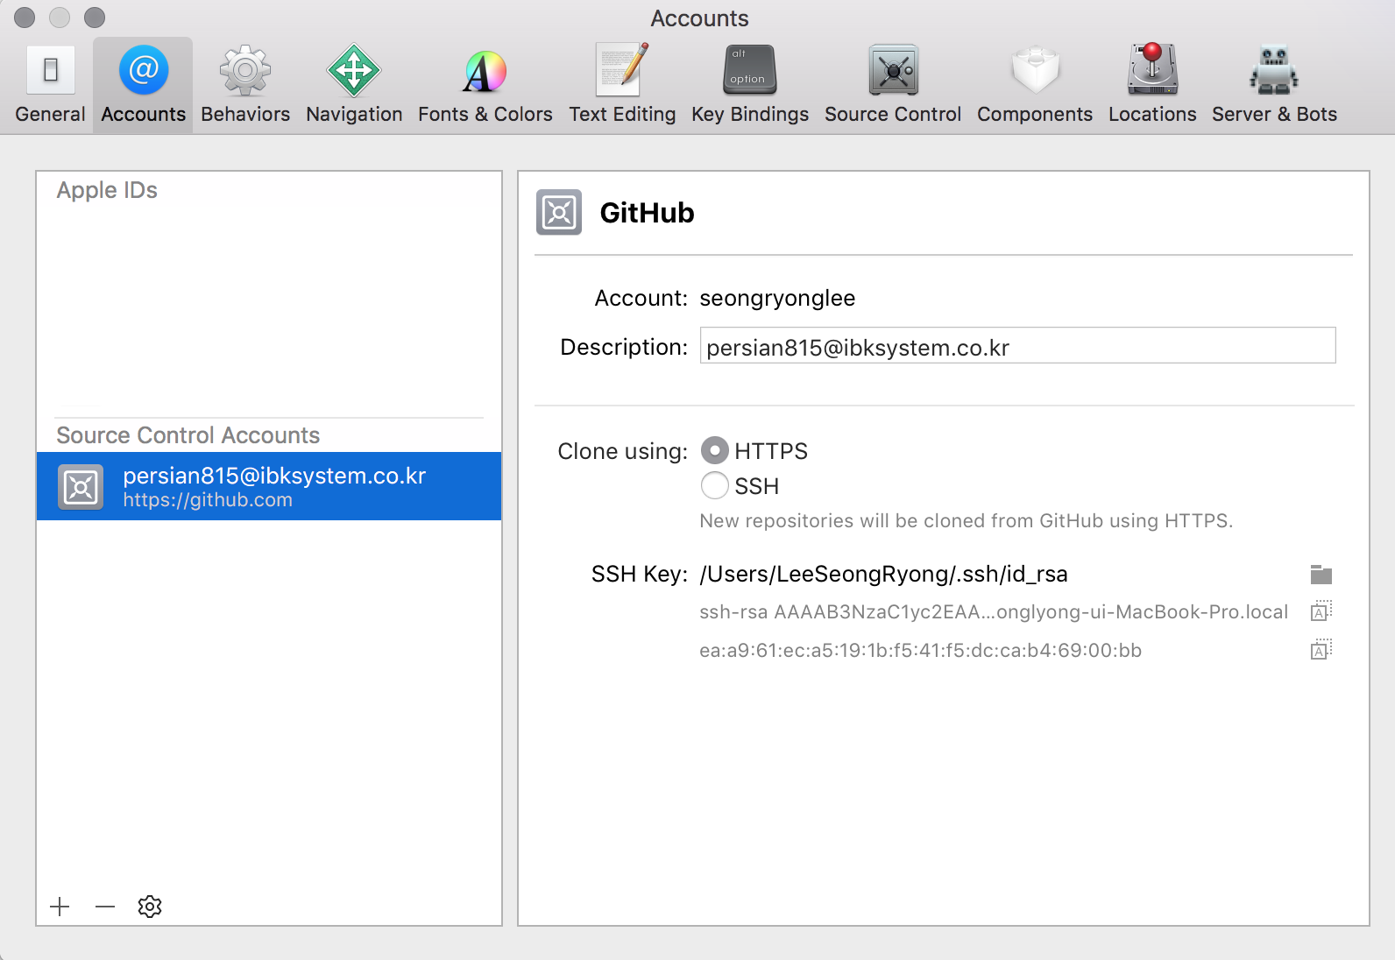Click the Source Control Accounts header

[x=188, y=435]
